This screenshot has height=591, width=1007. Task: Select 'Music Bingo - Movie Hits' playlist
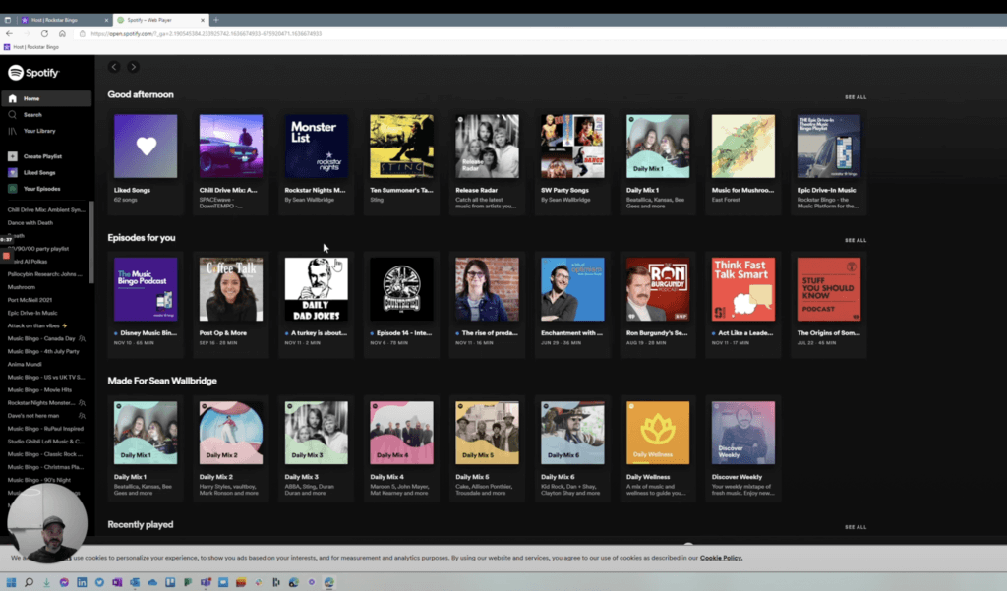tap(39, 390)
